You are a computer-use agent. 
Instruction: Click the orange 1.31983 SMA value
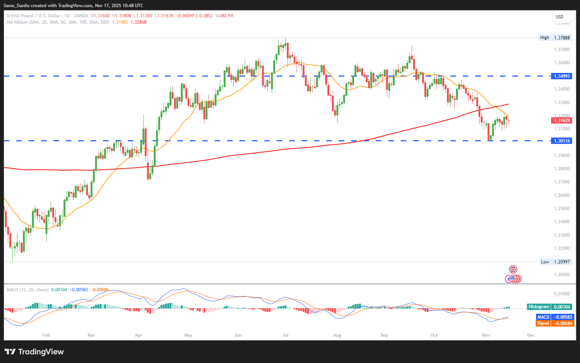(120, 22)
